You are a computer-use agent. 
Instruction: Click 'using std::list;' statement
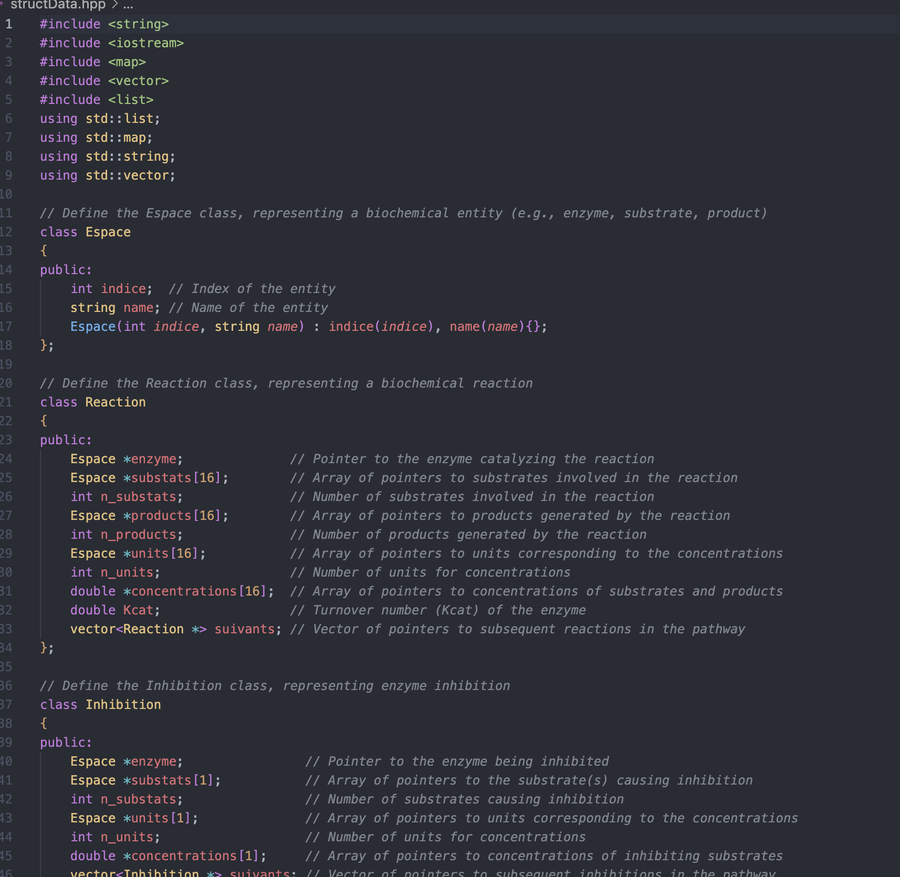pyautogui.click(x=100, y=119)
